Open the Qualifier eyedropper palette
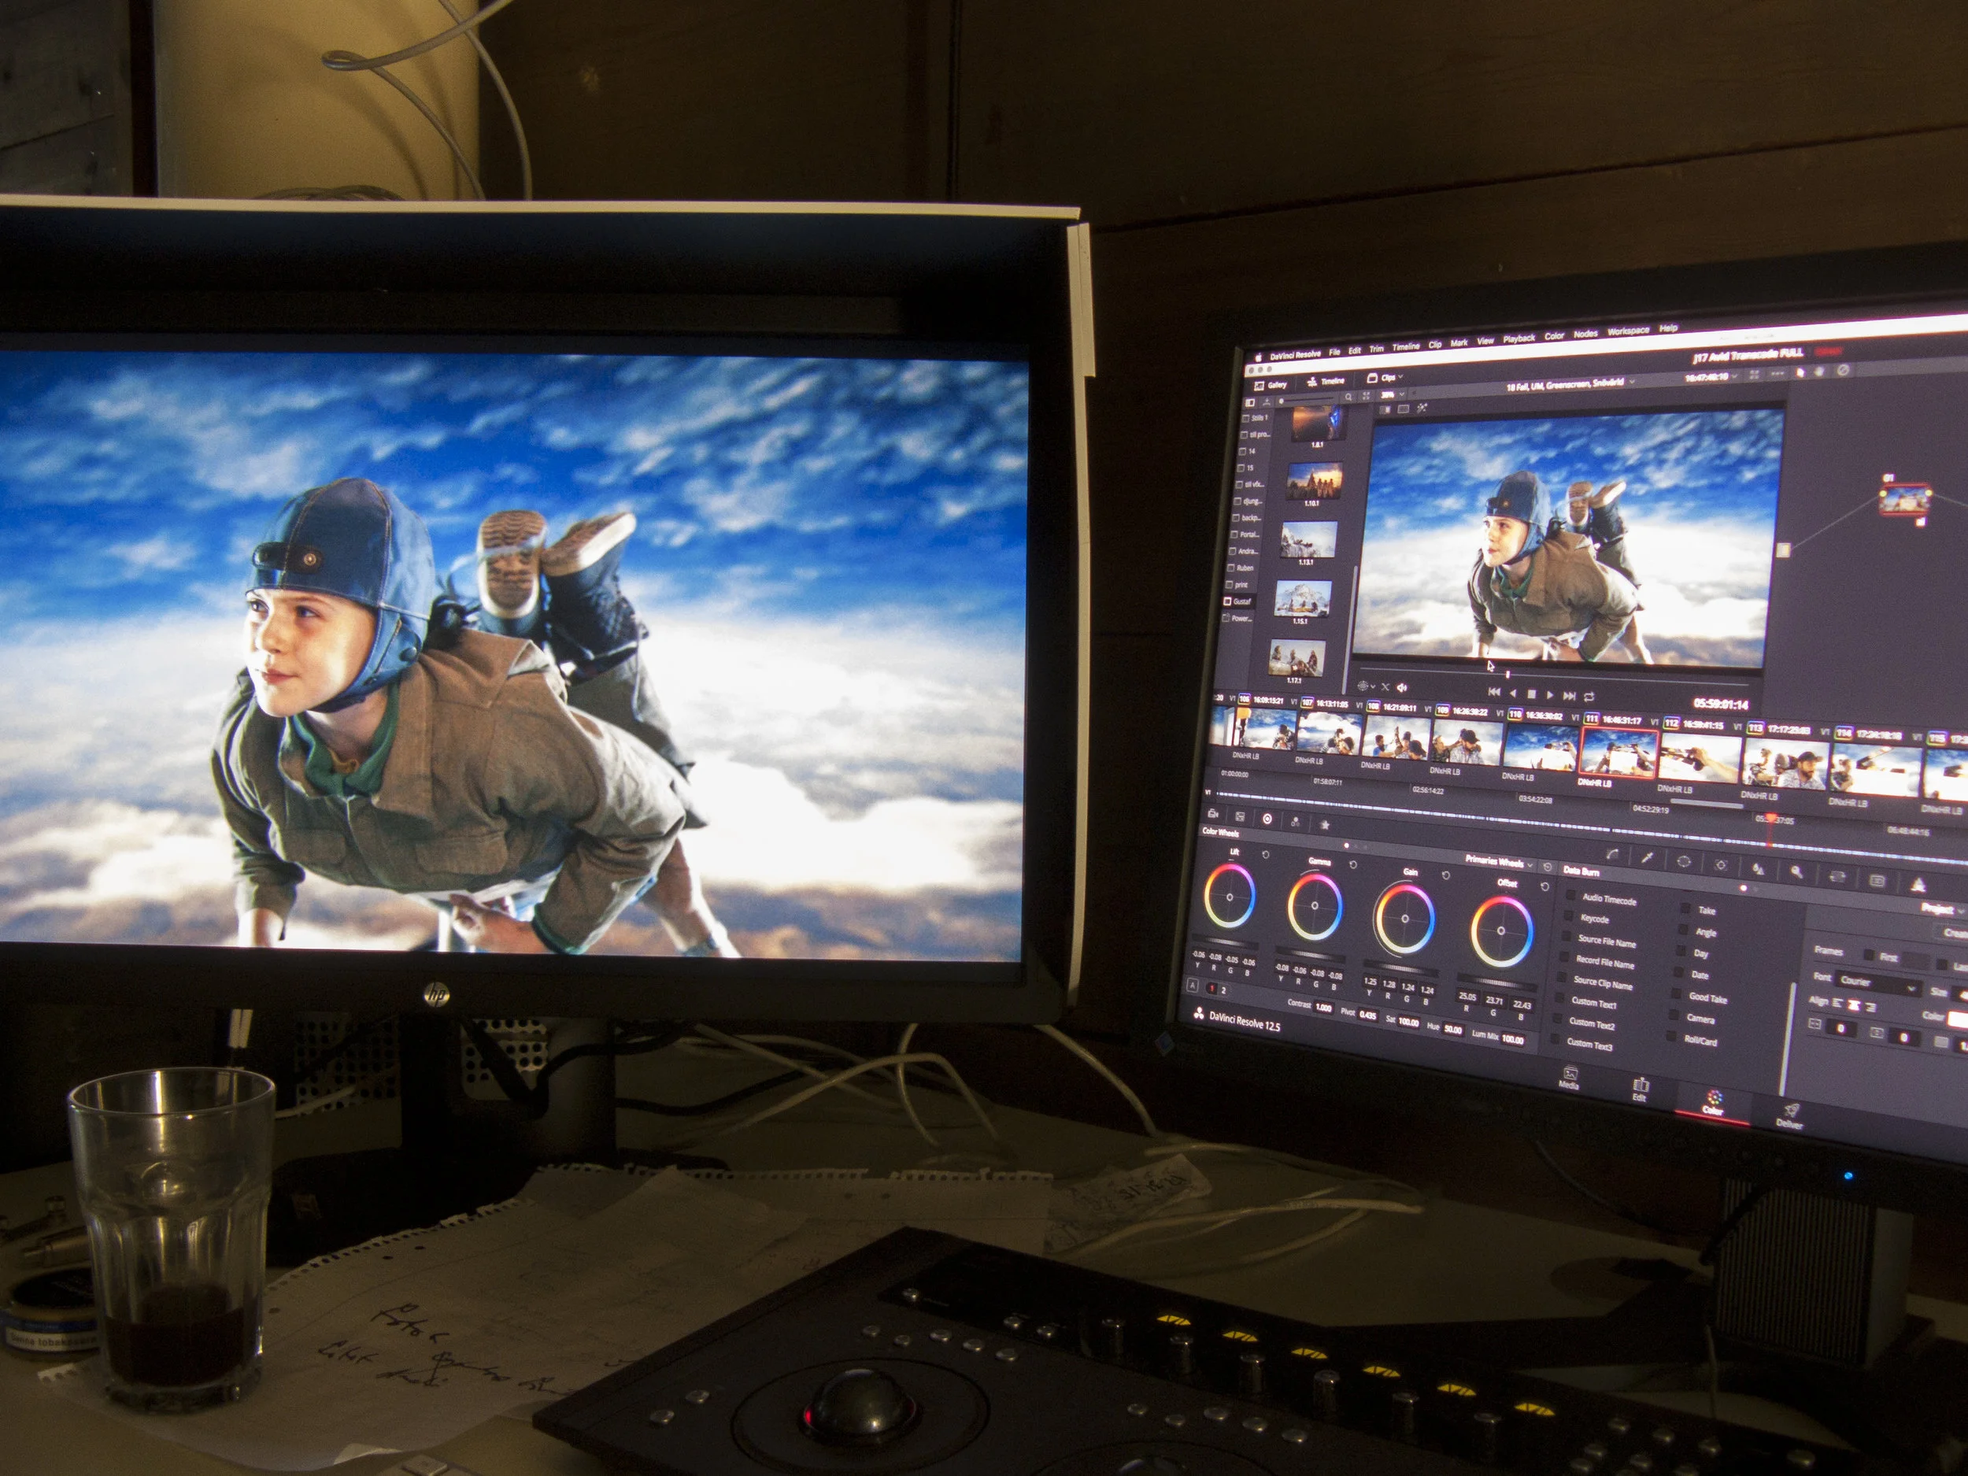 [x=1647, y=858]
